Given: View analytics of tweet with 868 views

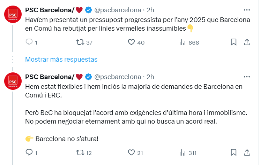Looking at the screenshot, I should [182, 42].
